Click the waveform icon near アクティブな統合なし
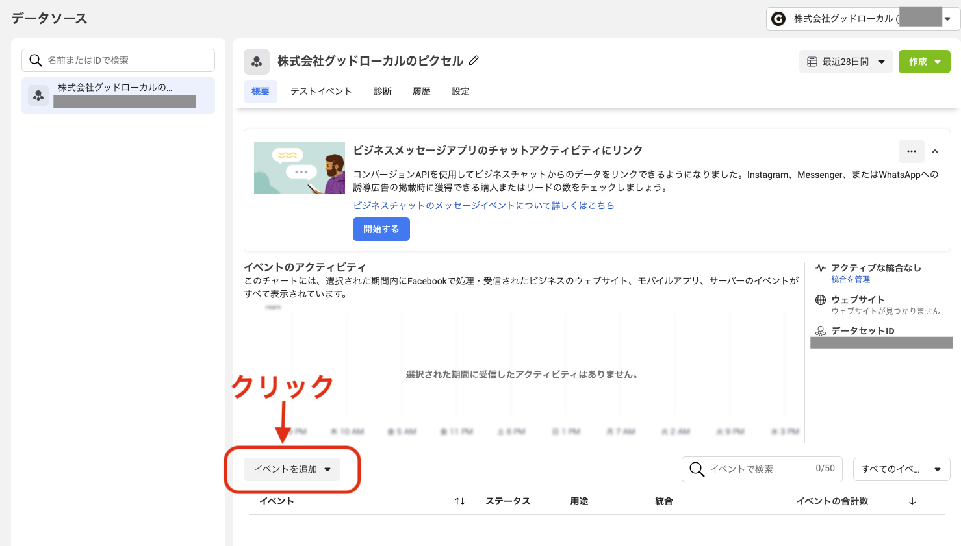This screenshot has height=546, width=961. click(x=820, y=267)
